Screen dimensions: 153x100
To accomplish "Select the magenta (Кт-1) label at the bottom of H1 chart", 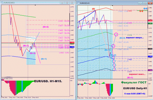I will click(x=130, y=78).
